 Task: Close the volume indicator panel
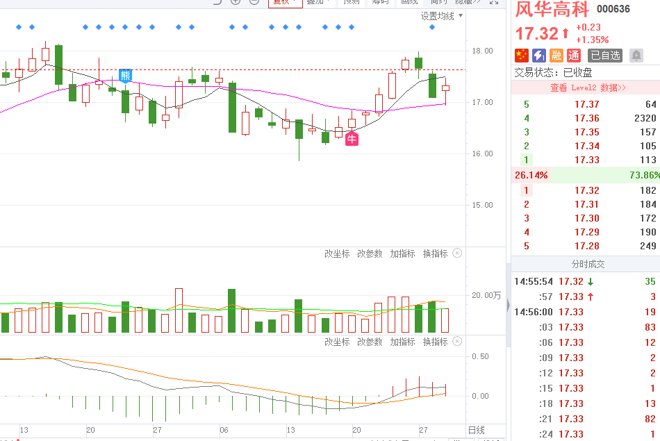(457, 253)
